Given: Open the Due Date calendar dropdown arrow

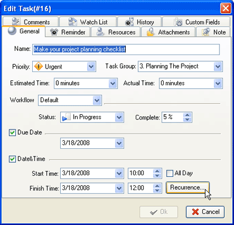Looking at the screenshot, I should click(x=119, y=144).
